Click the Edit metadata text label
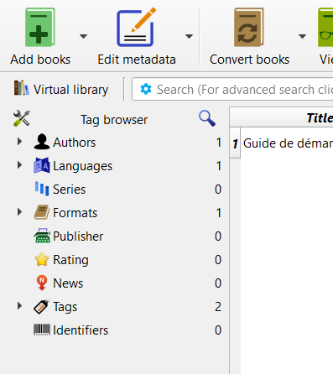The image size is (333, 374). point(137,60)
